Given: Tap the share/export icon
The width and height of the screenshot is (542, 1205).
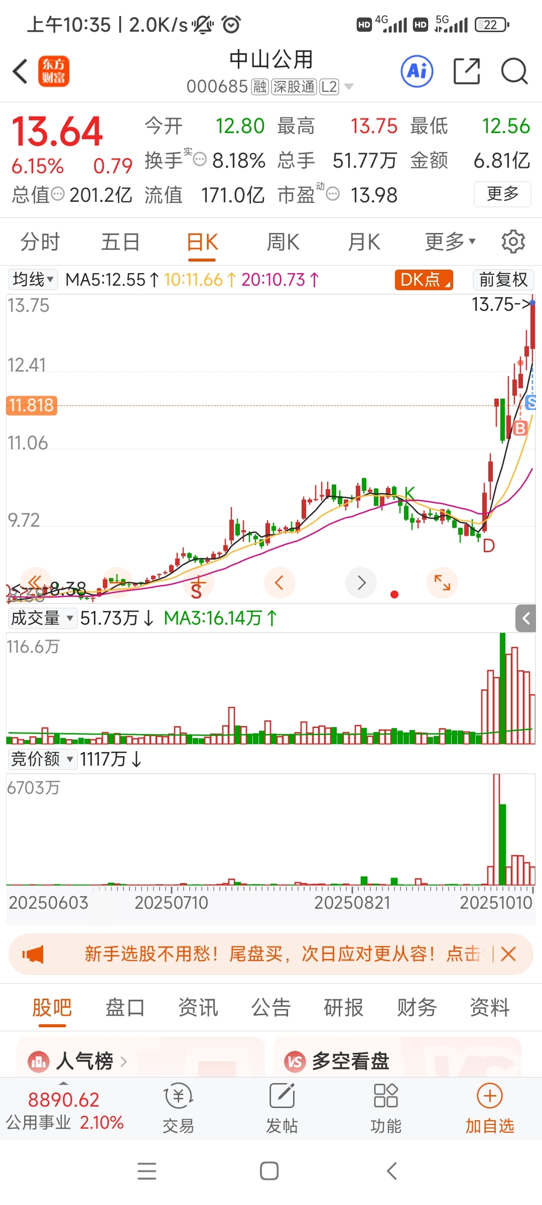Looking at the screenshot, I should coord(466,71).
